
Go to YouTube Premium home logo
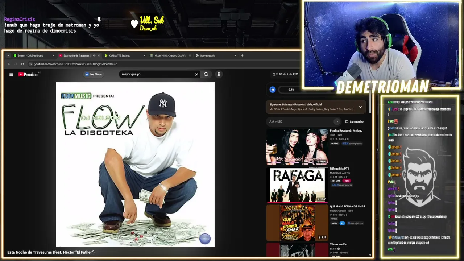tap(28, 74)
